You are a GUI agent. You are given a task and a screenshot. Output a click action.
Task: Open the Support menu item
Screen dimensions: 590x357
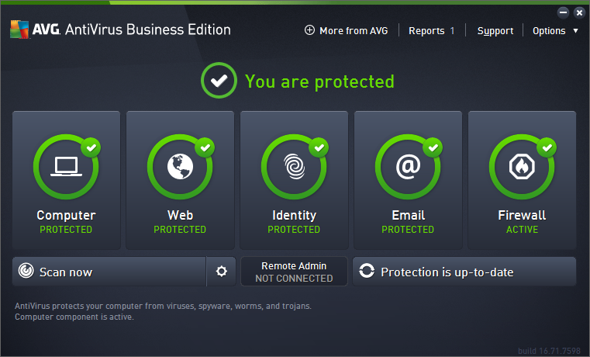495,31
